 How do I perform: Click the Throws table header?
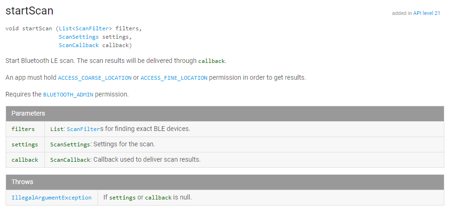click(224, 182)
